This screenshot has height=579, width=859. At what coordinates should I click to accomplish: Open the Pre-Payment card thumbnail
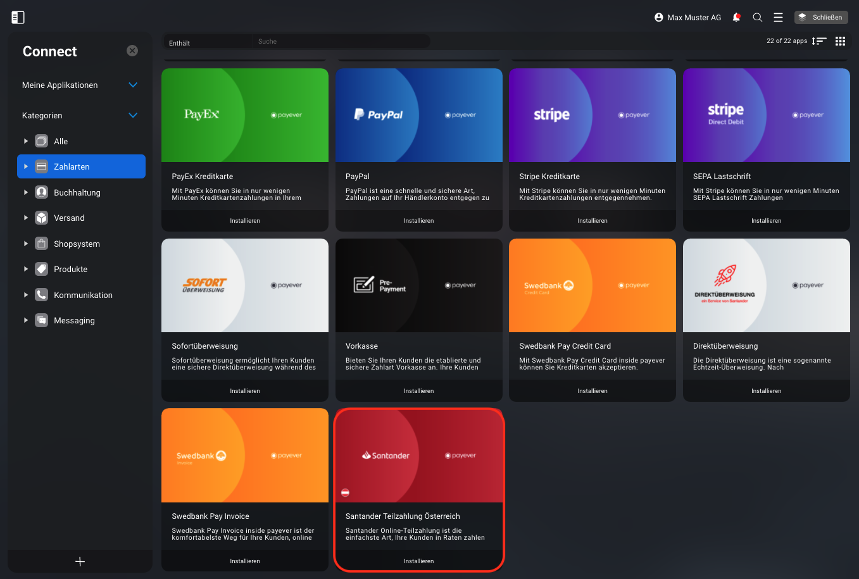click(x=419, y=285)
